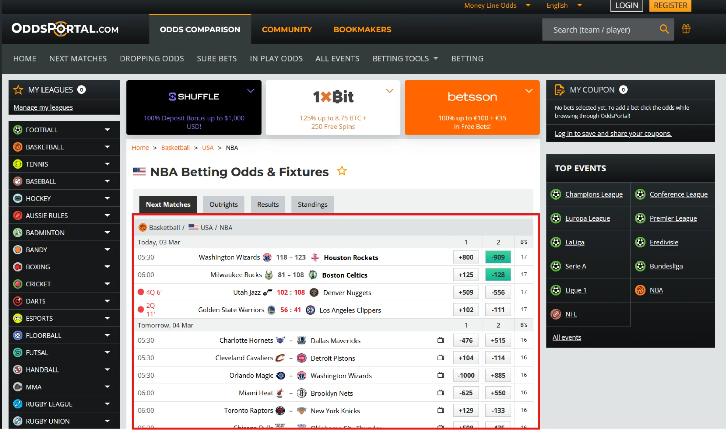Select +800 odds for Washington Wizards
The image size is (726, 430).
coord(466,257)
